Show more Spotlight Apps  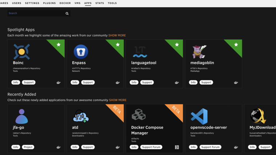[x=117, y=35]
